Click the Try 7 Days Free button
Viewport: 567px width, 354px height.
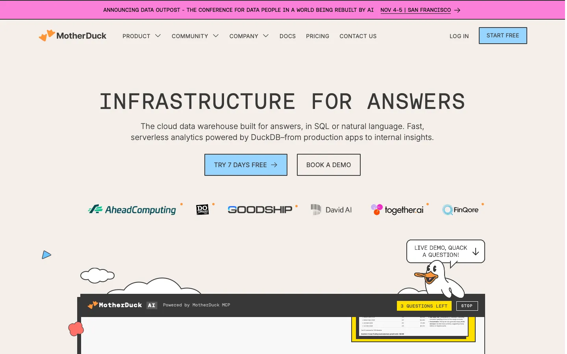pos(246,165)
